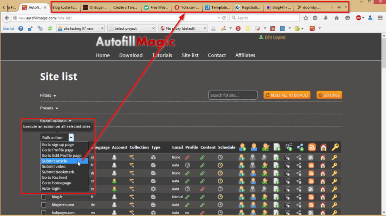Bookmark this page with the star icon
The height and width of the screenshot is (216, 386).
306,18
